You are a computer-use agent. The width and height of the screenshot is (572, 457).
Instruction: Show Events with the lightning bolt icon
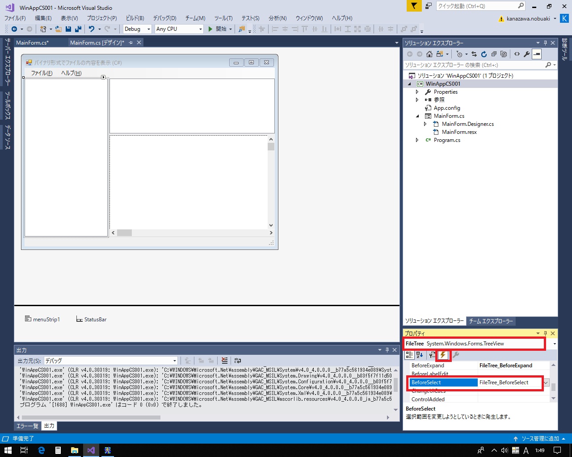click(x=443, y=355)
